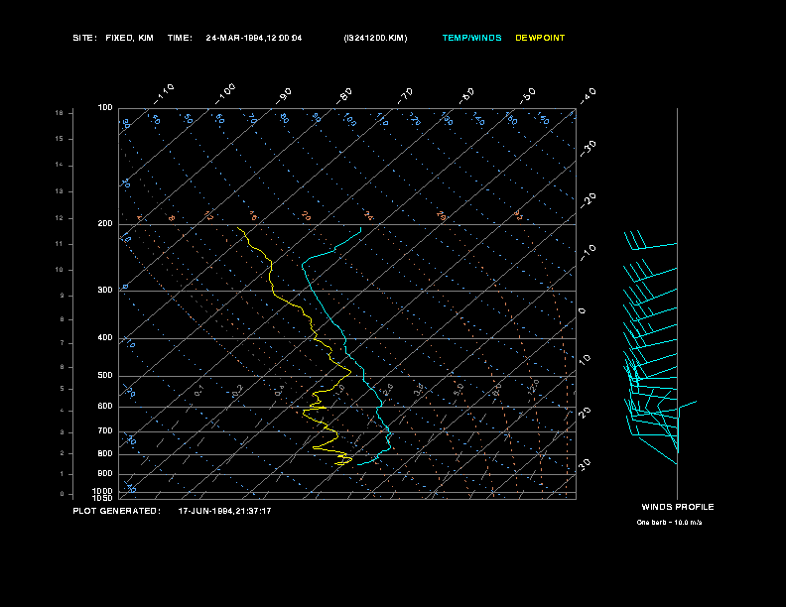Click the 500 pressure level label
786x607 pixels.
point(105,375)
